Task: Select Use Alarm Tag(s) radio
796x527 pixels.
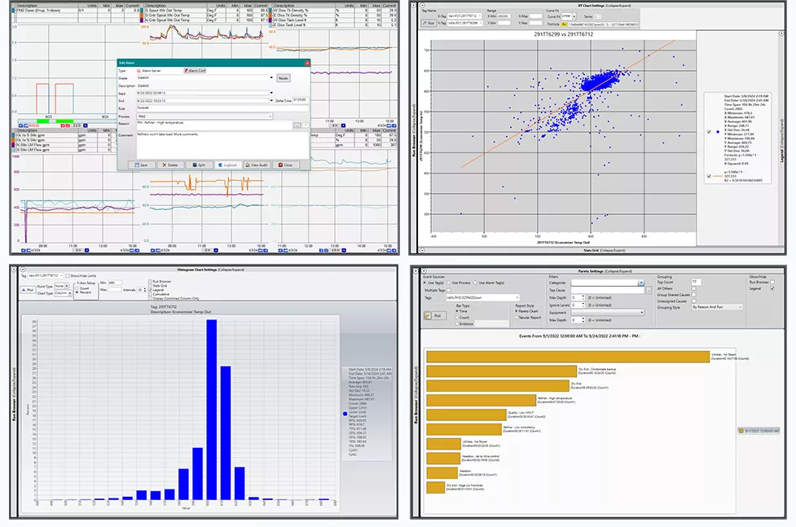Action: (476, 283)
